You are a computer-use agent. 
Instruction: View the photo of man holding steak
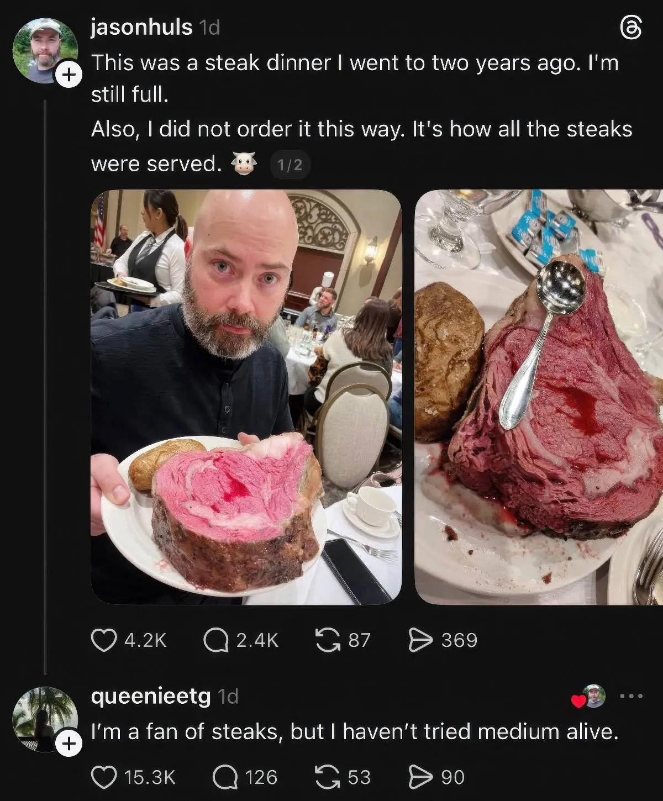[246, 397]
